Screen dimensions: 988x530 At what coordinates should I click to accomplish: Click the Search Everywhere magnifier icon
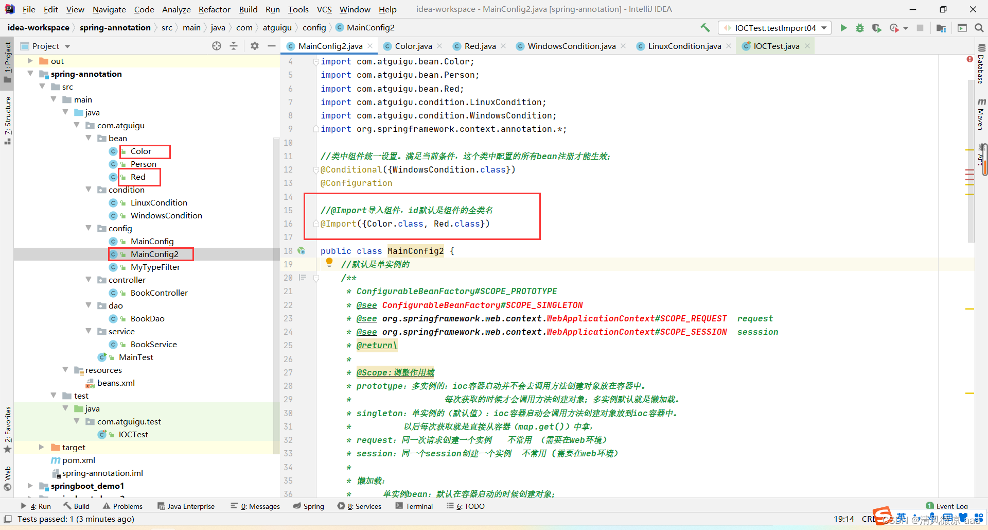979,28
